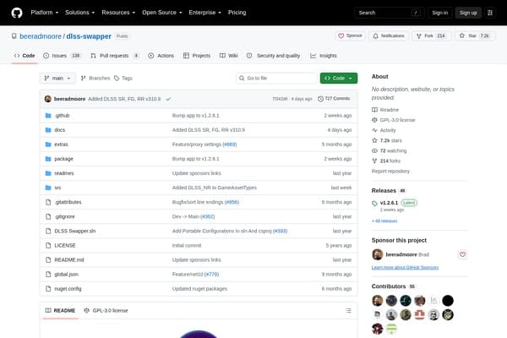Open the readmes folder
507x338 pixels.
tap(64, 173)
